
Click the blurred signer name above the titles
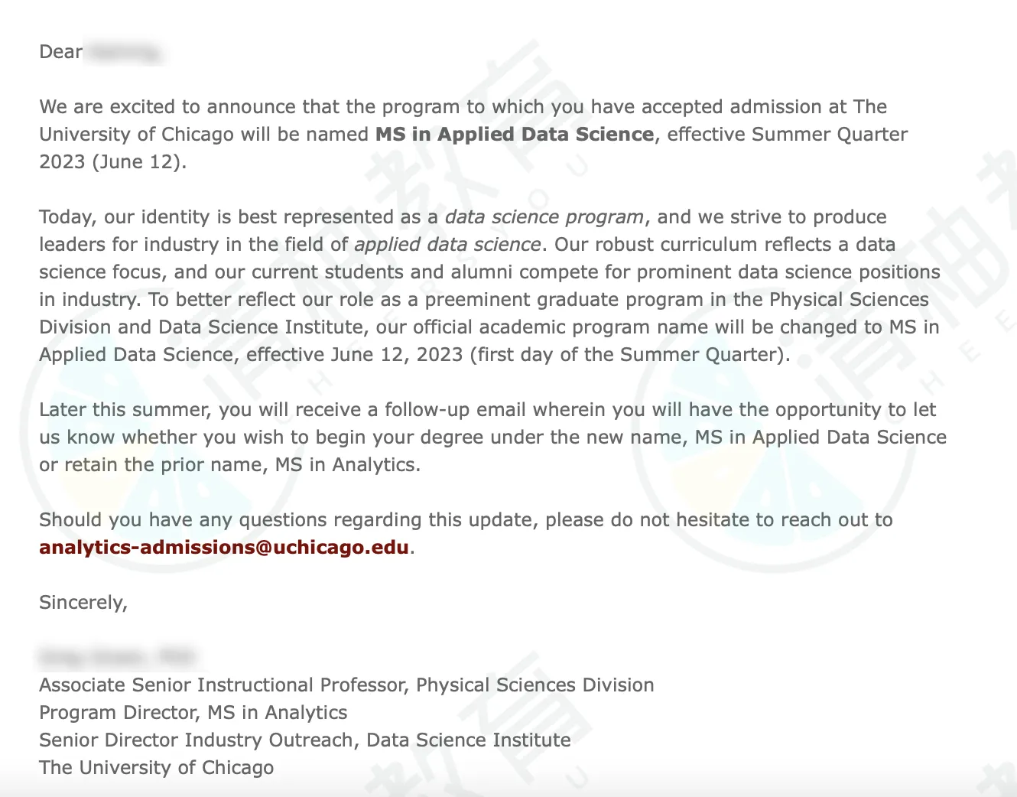coord(117,657)
